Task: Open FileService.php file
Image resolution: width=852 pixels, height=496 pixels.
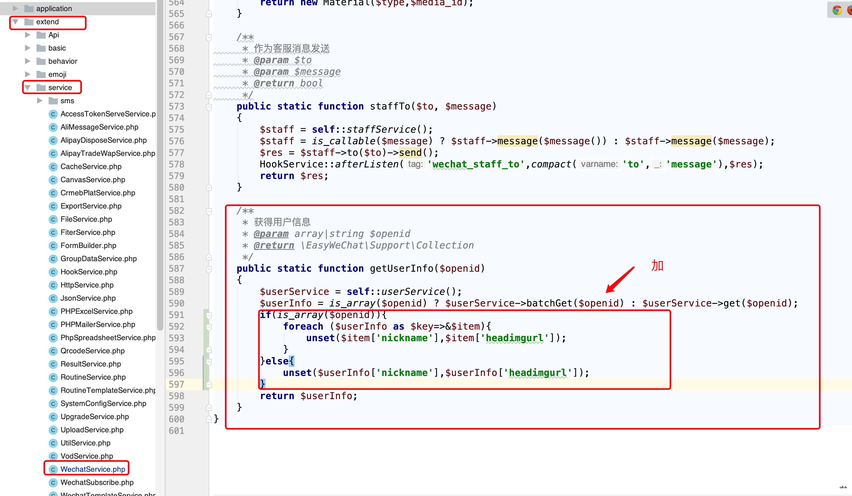Action: coord(86,219)
